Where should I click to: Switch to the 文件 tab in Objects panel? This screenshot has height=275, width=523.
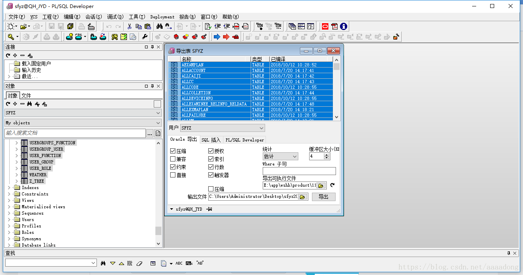click(26, 96)
